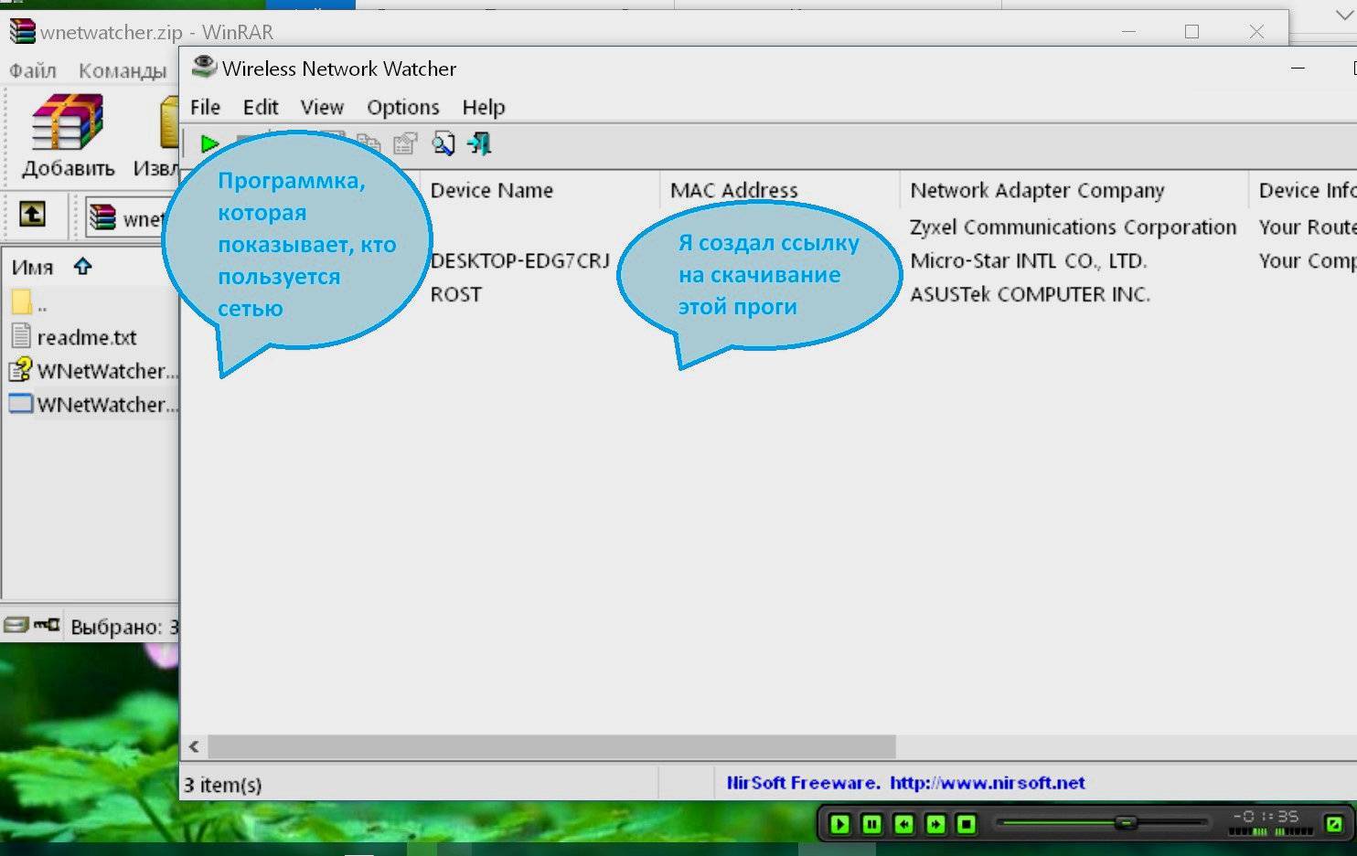
Task: Click the Выбрано status text in WinRAR
Action: point(124,628)
